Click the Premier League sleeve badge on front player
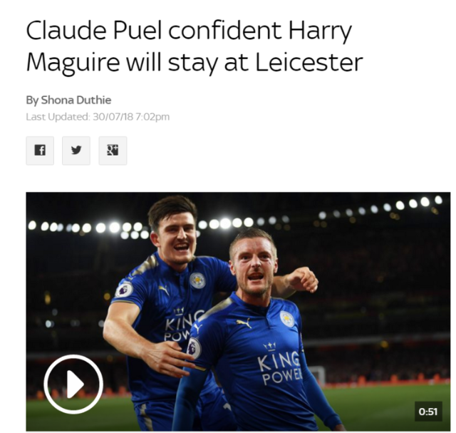The width and height of the screenshot is (456, 433). (194, 347)
